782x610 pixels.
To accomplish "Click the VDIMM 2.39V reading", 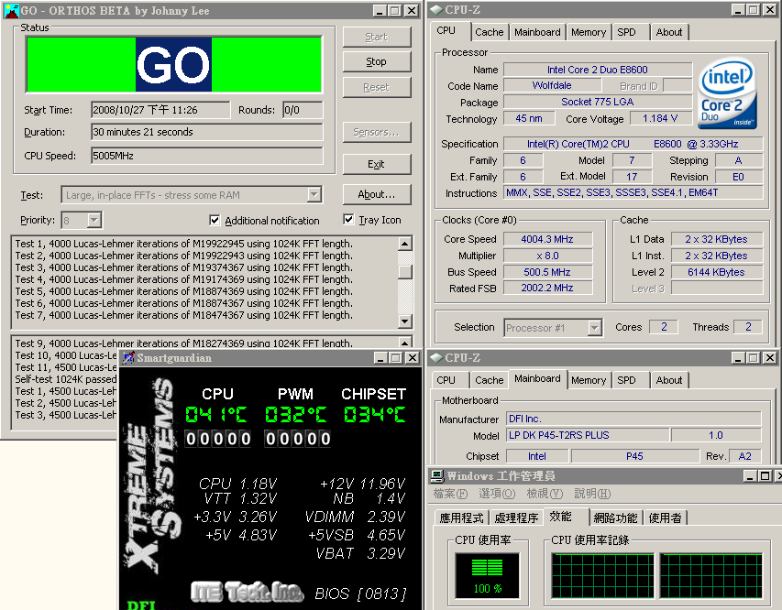I will click(355, 517).
